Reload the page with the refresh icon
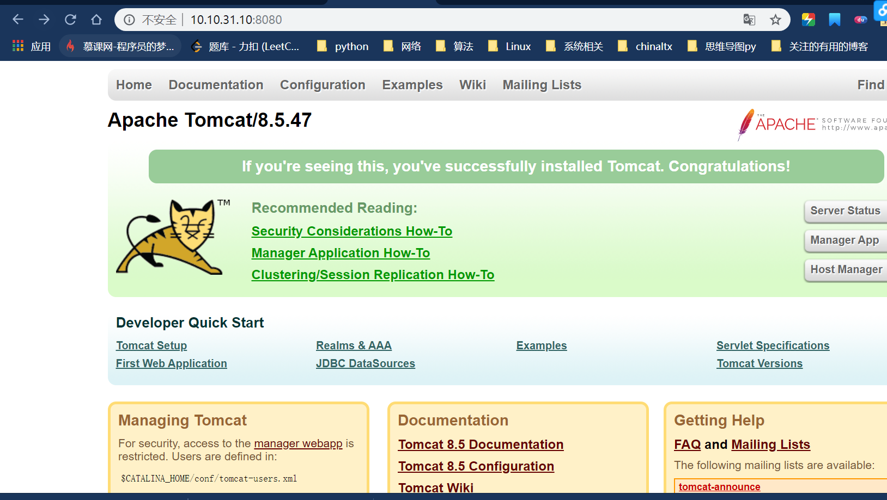Image resolution: width=887 pixels, height=500 pixels. [70, 20]
